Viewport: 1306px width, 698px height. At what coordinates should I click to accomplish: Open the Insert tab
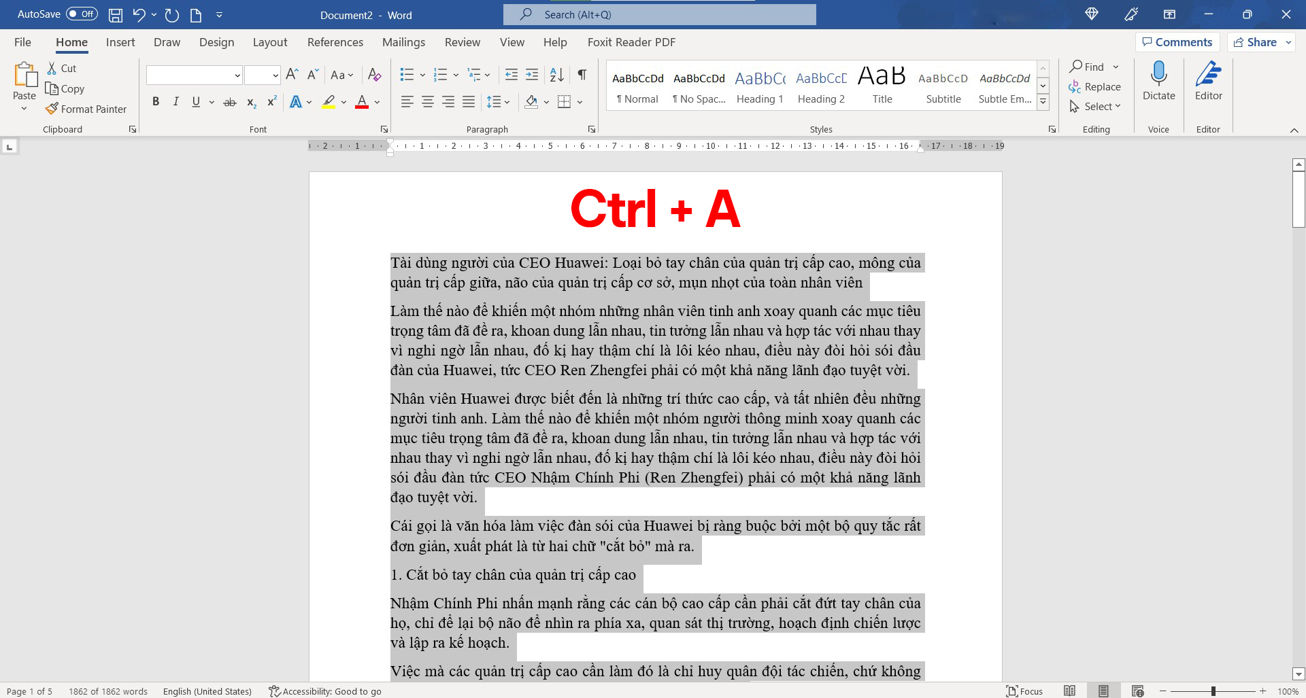120,42
